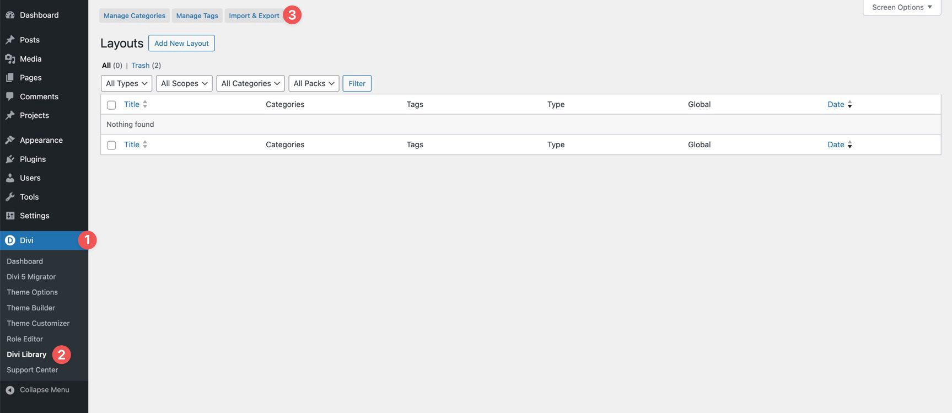Screen dimensions: 952x413
Task: Select all layouts with header checkbox
Action: click(x=111, y=105)
